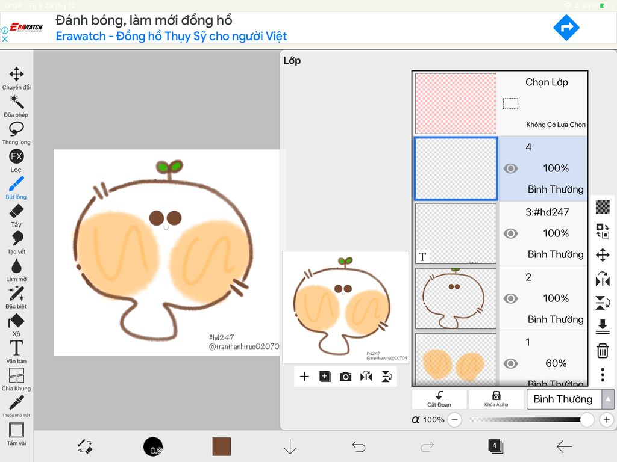Add layer from camera photo

[x=345, y=377]
